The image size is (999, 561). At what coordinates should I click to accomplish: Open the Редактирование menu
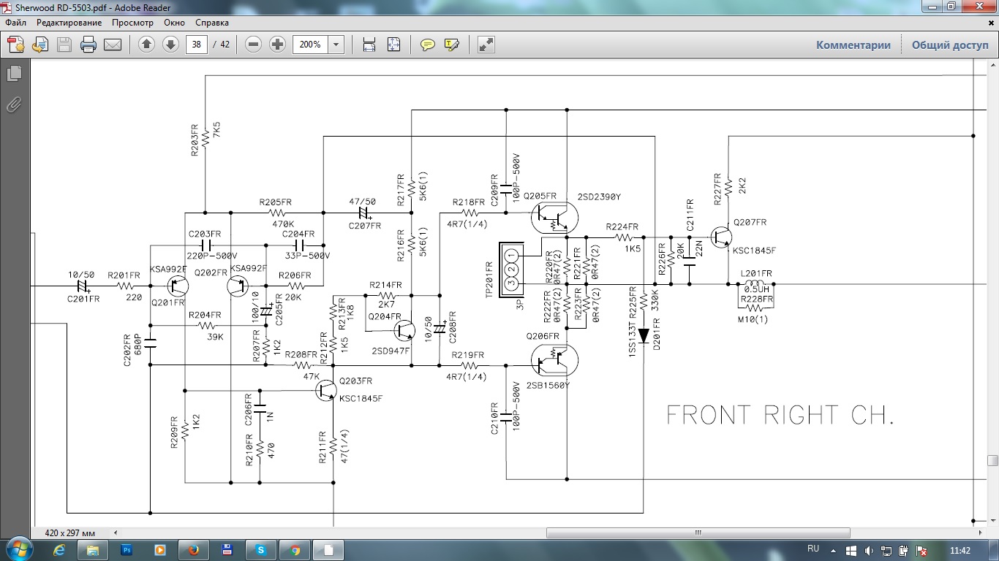pyautogui.click(x=69, y=23)
